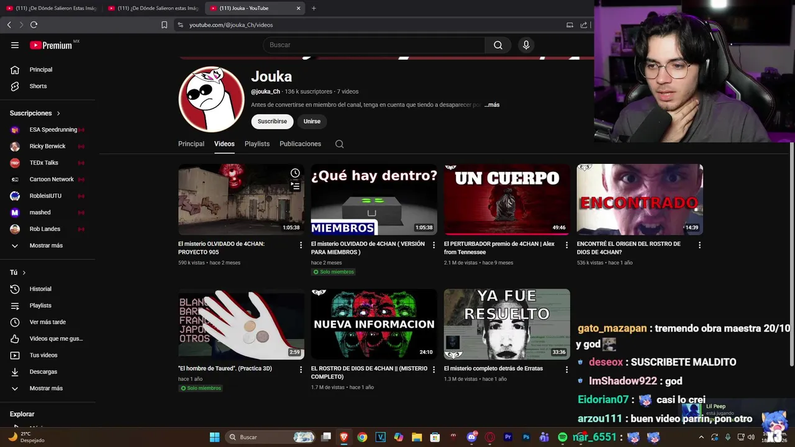The height and width of the screenshot is (447, 795).
Task: Play PROYECTO 905 video thumbnail
Action: tap(241, 199)
